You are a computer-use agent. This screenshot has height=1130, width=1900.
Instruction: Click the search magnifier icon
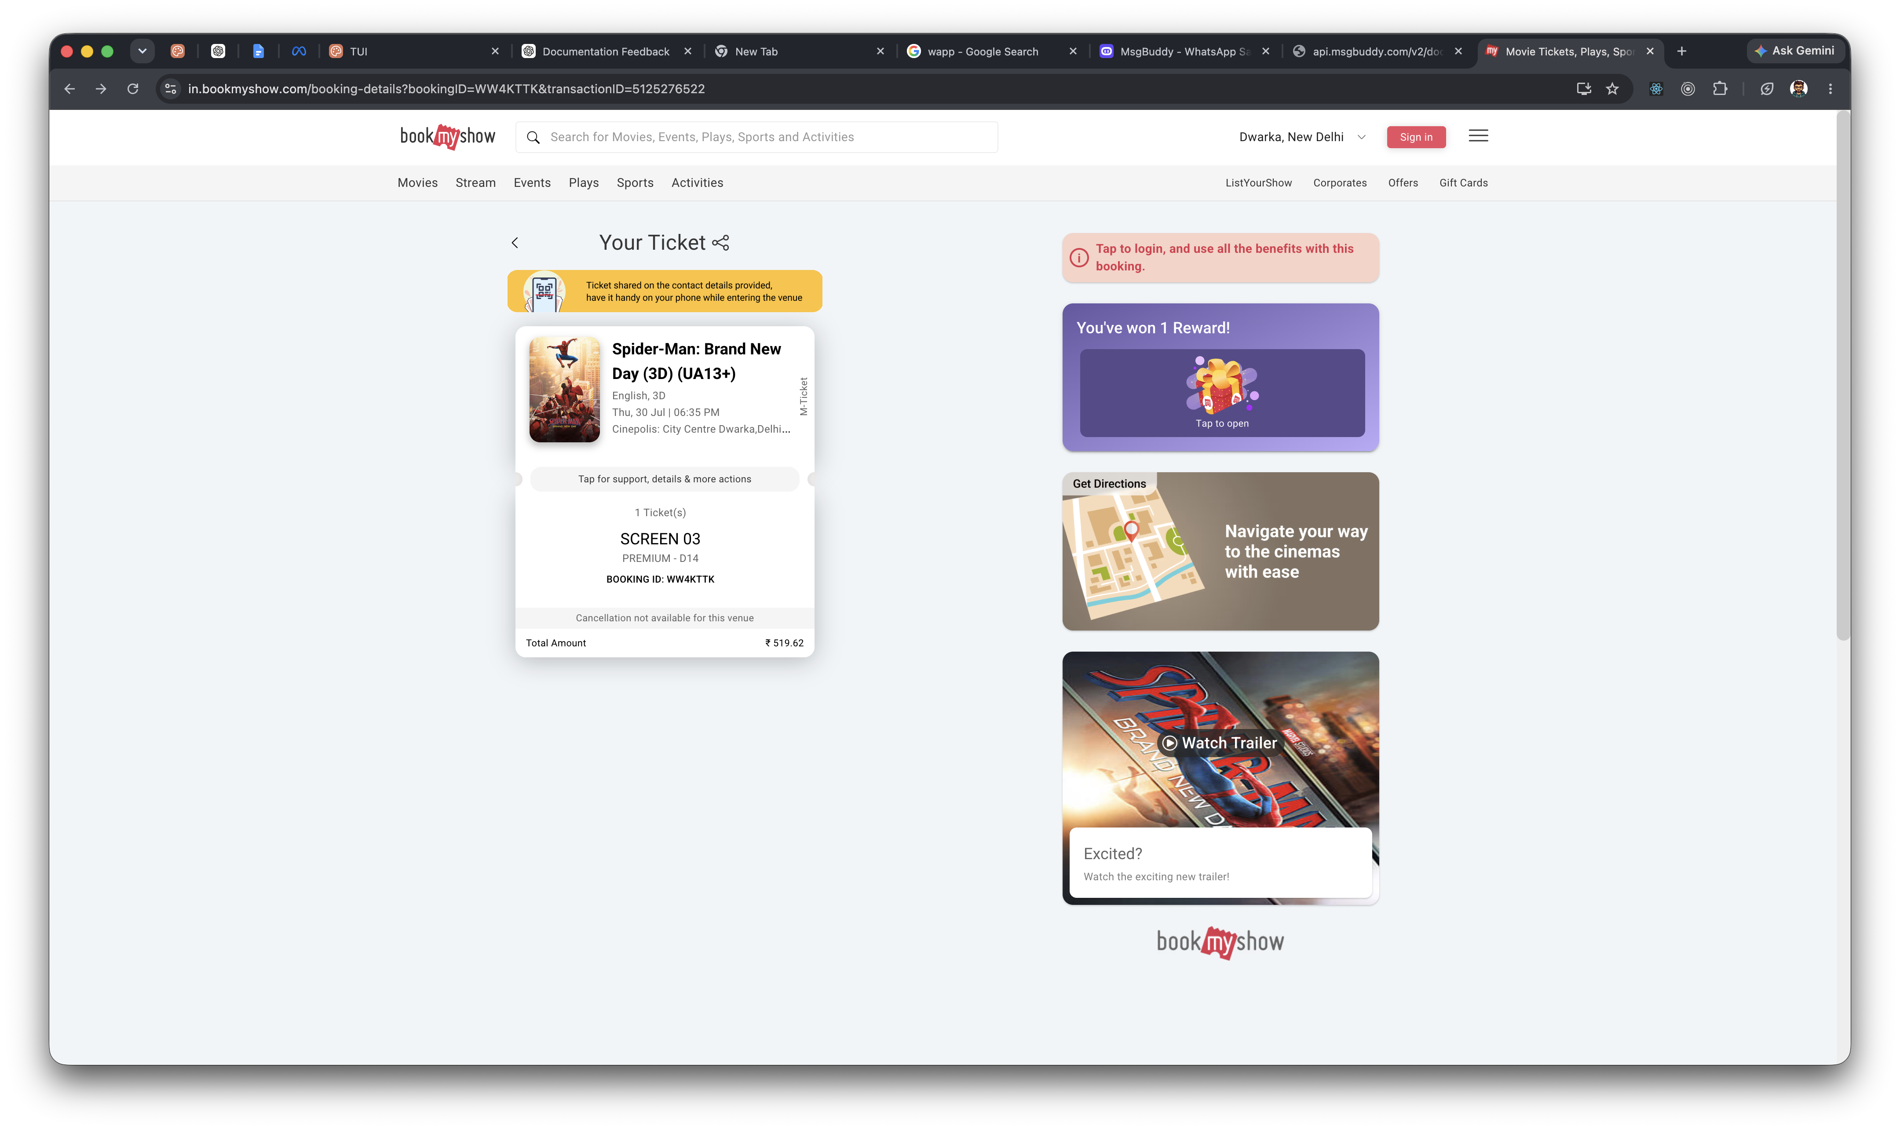tap(534, 137)
